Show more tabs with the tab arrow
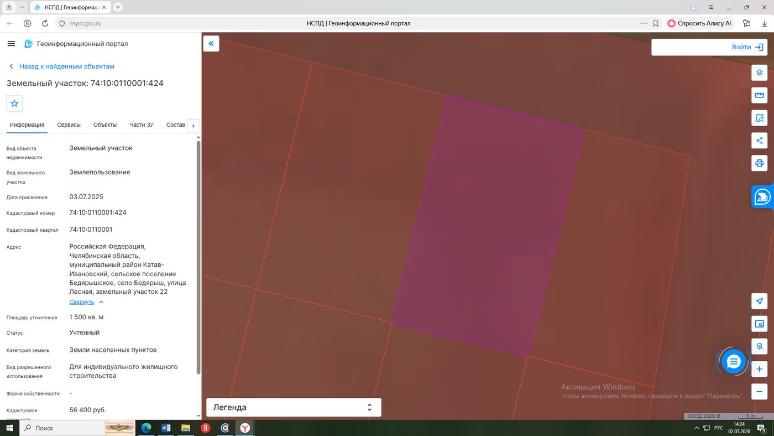The height and width of the screenshot is (436, 774). 193,126
